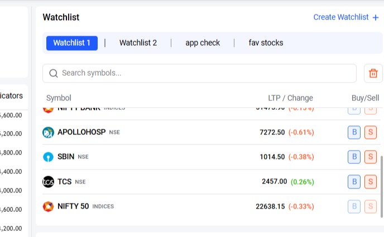The height and width of the screenshot is (237, 384).
Task: Click the NSE tag beside SBIN
Action: 83,157
